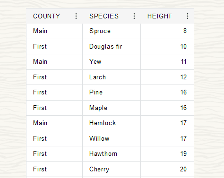Click the Main county cell beside Spruce
The width and height of the screenshot is (224, 178).
tap(54, 31)
